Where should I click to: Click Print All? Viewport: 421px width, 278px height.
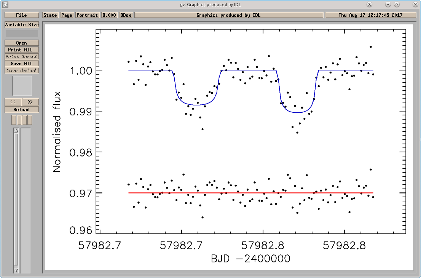22,50
